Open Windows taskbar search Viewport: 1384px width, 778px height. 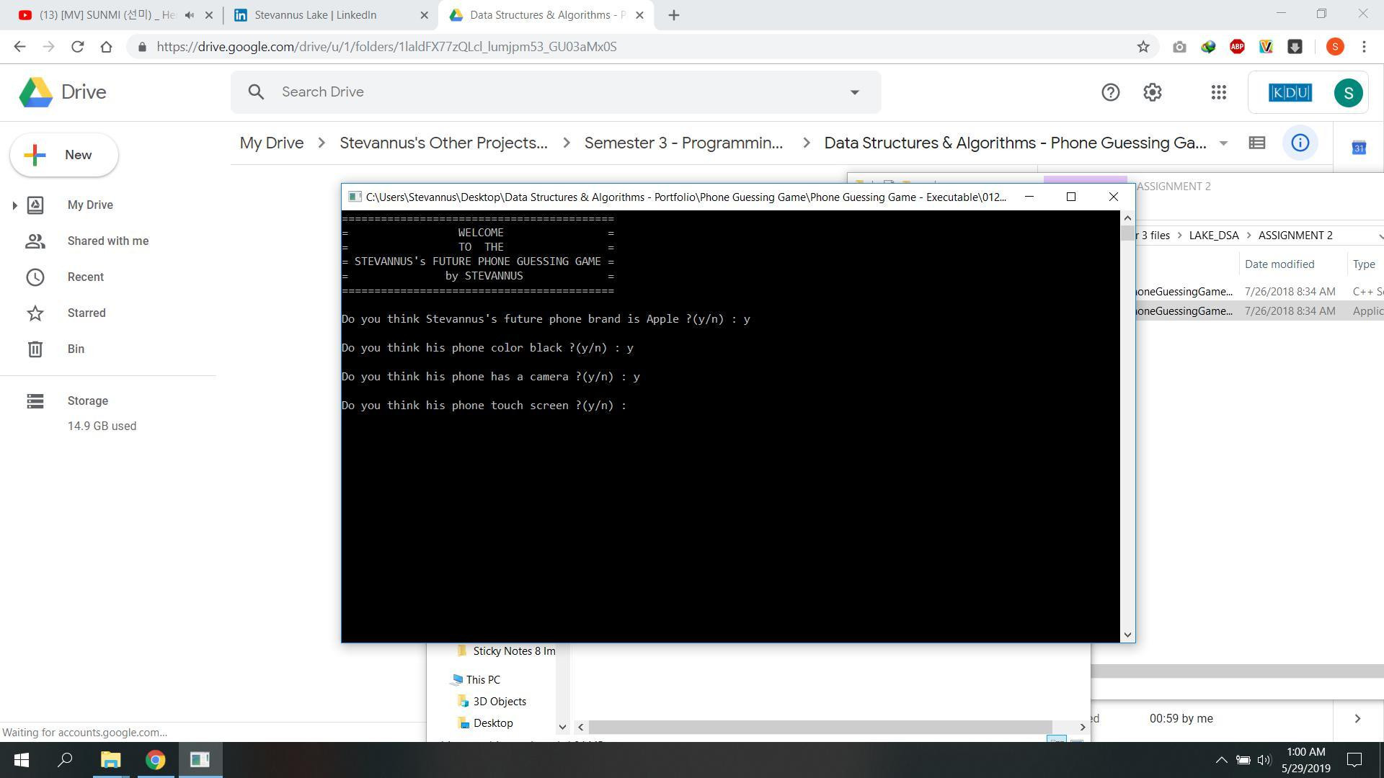[x=65, y=760]
